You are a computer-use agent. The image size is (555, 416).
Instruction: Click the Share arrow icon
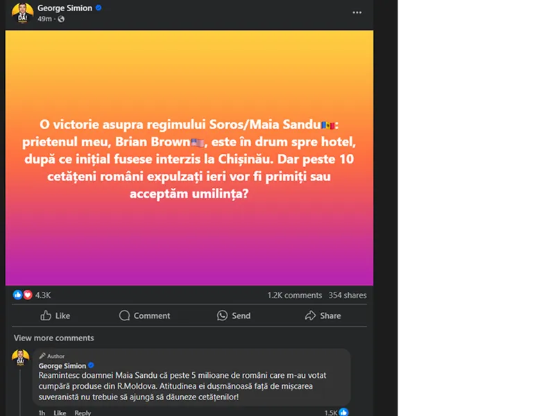point(310,315)
